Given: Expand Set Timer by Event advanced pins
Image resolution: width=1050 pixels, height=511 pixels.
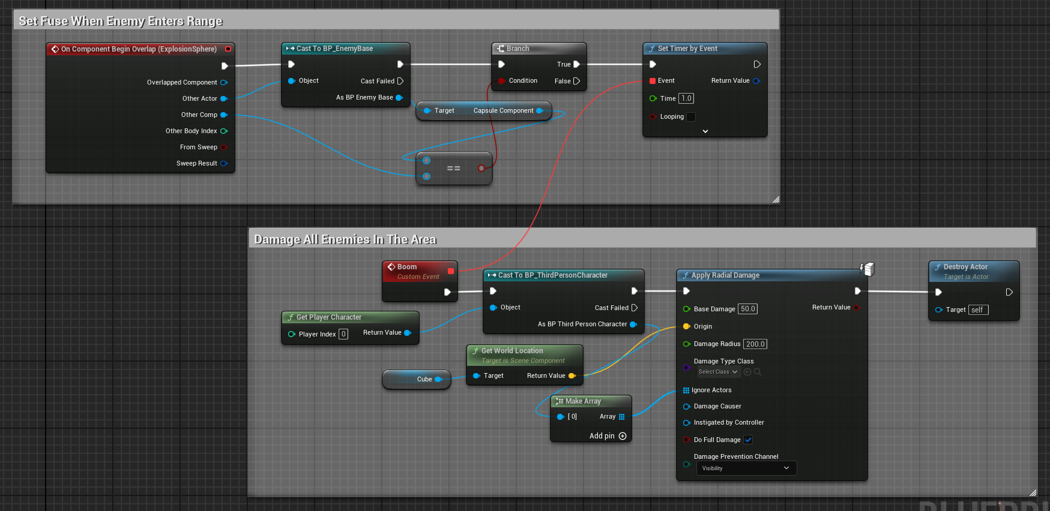Looking at the screenshot, I should [x=705, y=131].
